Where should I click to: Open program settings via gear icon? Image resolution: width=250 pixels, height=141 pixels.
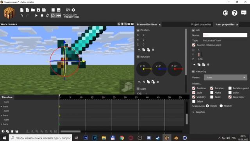pos(73,10)
